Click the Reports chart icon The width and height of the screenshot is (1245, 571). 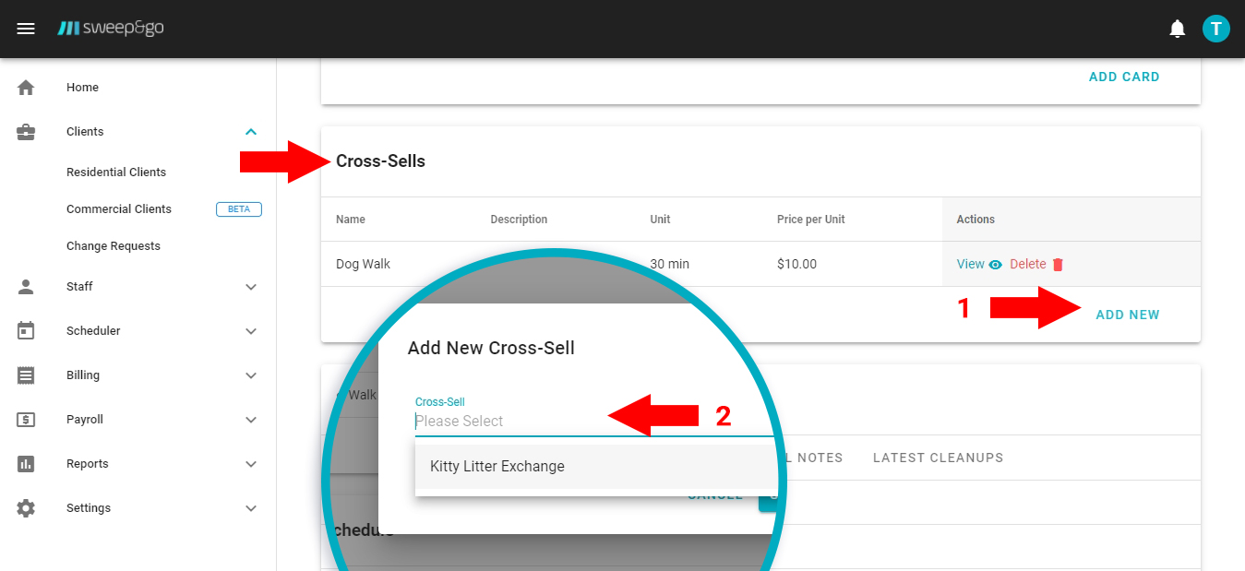click(26, 463)
